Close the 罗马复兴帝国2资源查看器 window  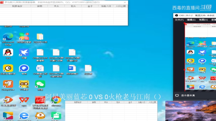pyautogui.click(x=125, y=2)
